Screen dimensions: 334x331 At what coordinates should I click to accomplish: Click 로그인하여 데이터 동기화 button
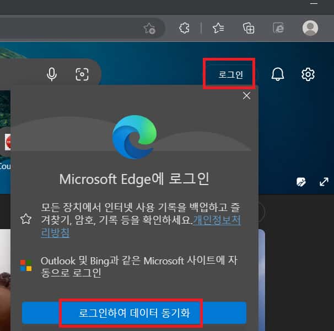click(x=134, y=313)
